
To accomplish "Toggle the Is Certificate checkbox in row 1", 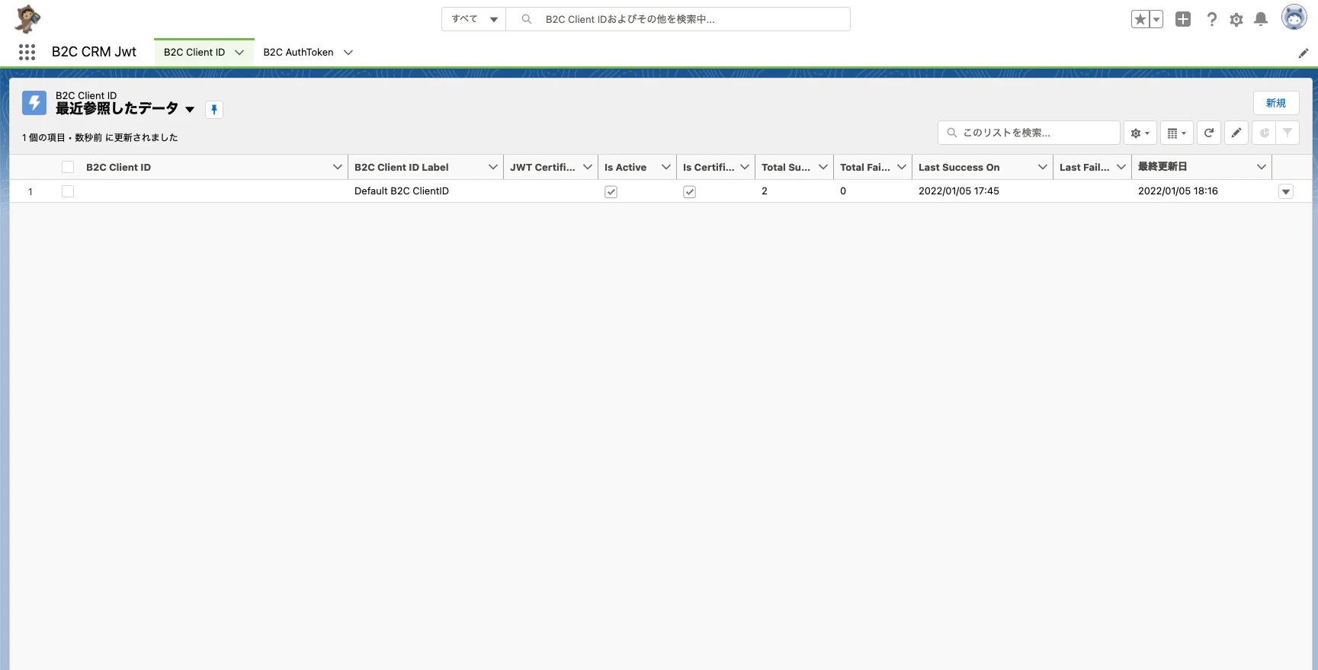I will [x=689, y=192].
